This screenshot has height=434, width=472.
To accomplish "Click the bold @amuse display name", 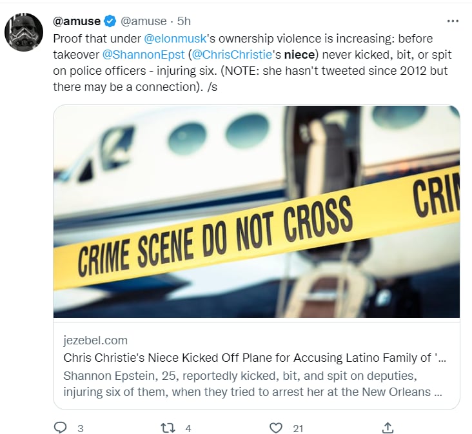I will (77, 21).
